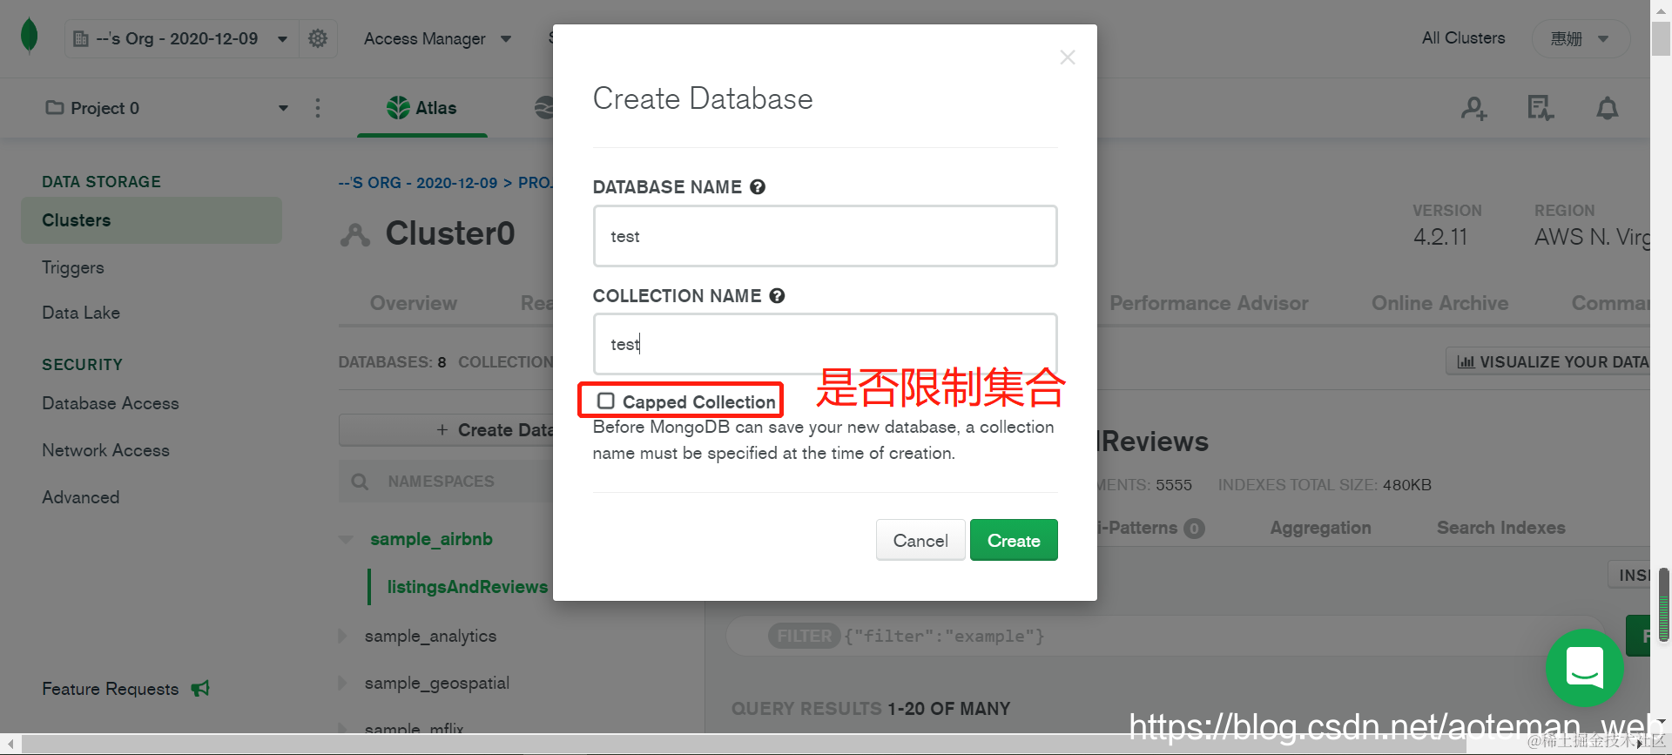Open the user account dropdown
The image size is (1672, 755).
(x=1581, y=38)
